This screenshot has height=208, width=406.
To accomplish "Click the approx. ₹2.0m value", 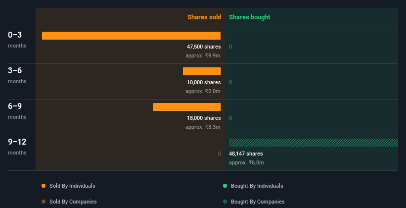I will (x=203, y=91).
